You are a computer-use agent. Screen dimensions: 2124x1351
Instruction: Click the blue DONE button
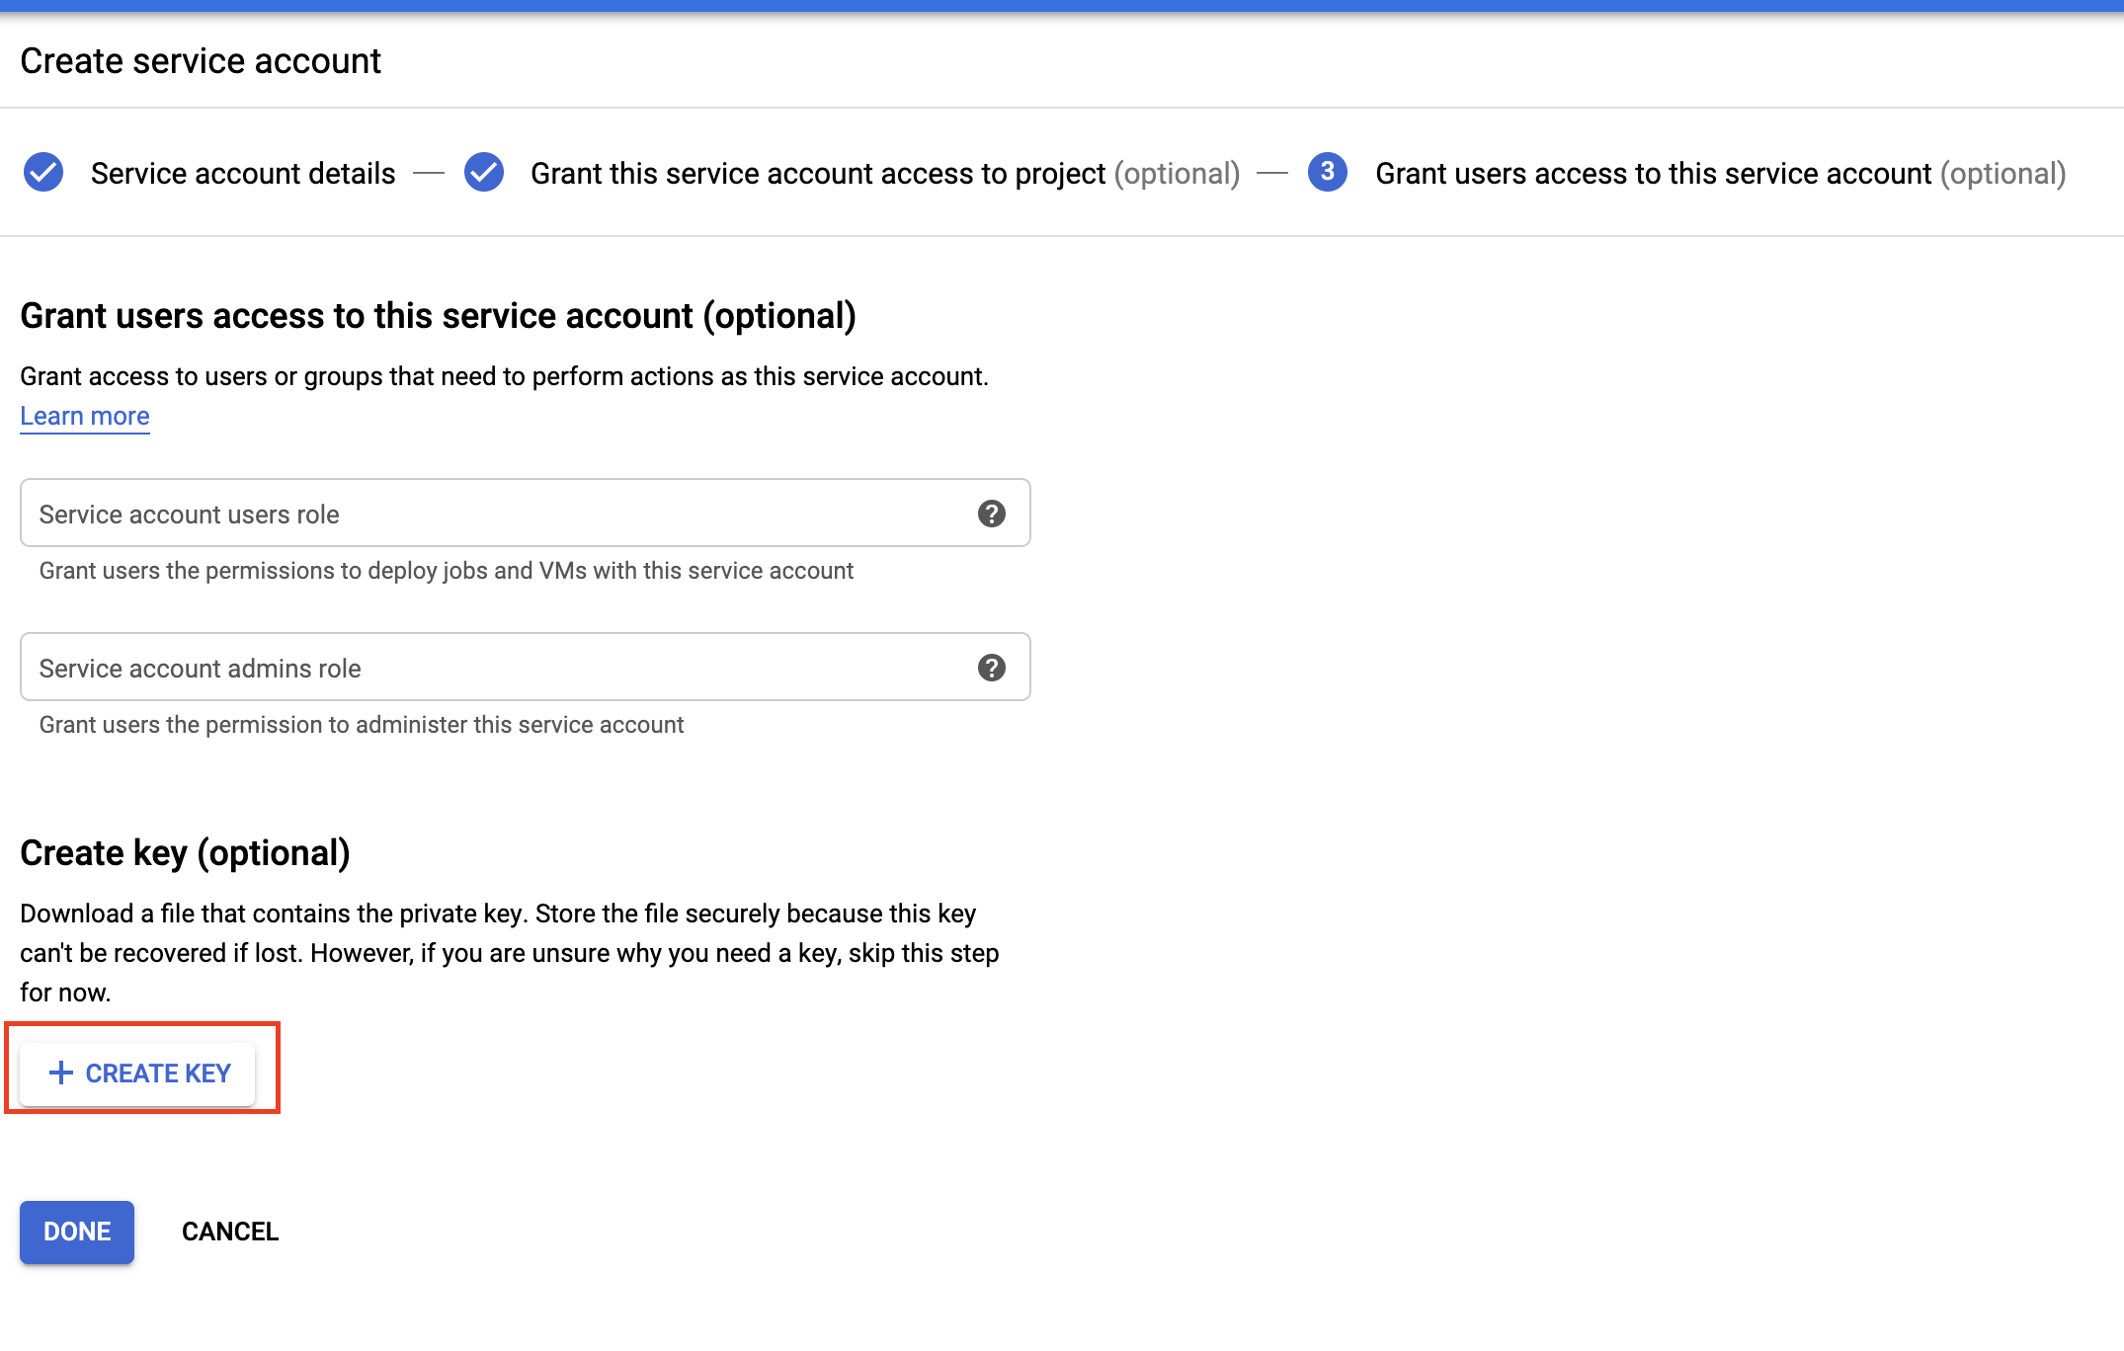tap(77, 1232)
